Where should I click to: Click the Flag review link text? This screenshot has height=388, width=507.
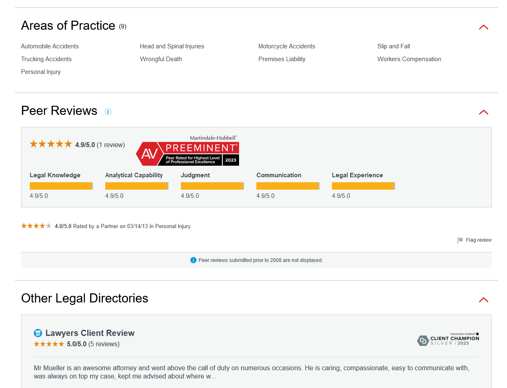tap(479, 240)
